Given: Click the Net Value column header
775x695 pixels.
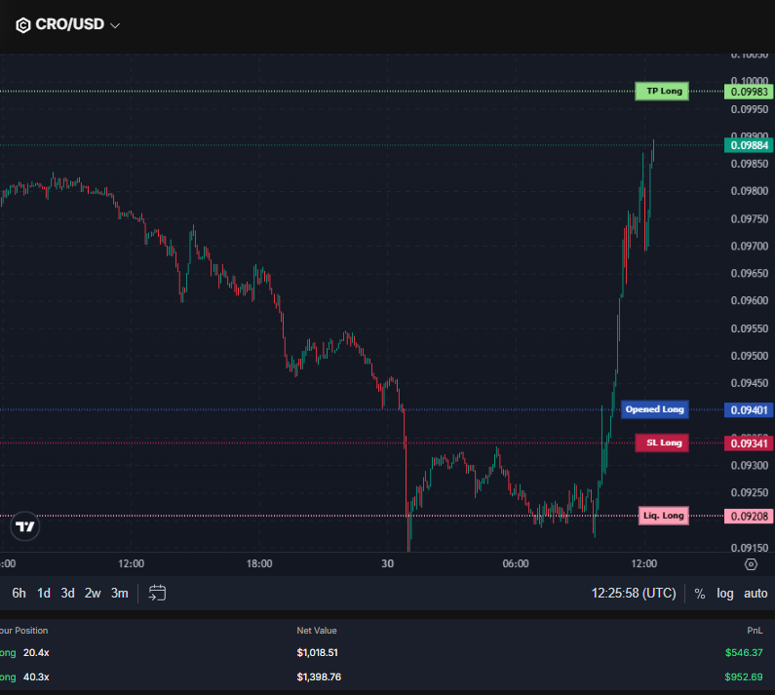Looking at the screenshot, I should click(316, 631).
